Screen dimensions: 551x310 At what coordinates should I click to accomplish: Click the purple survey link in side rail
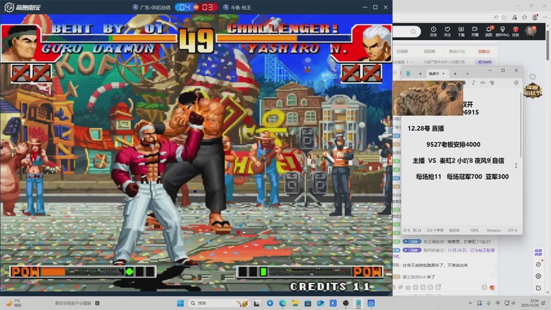pyautogui.click(x=538, y=252)
